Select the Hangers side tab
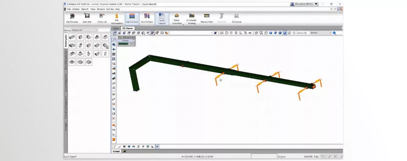Image resolution: width=407 pixels, height=161 pixels. coord(66,127)
